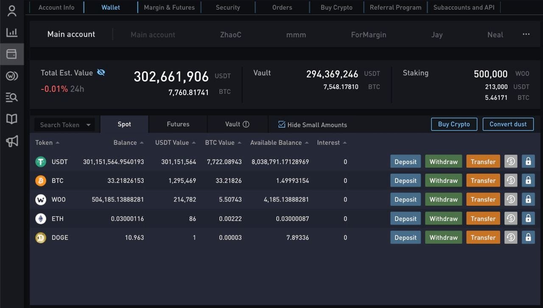Click the lock icon in DOGE row
The width and height of the screenshot is (543, 308).
pyautogui.click(x=528, y=238)
